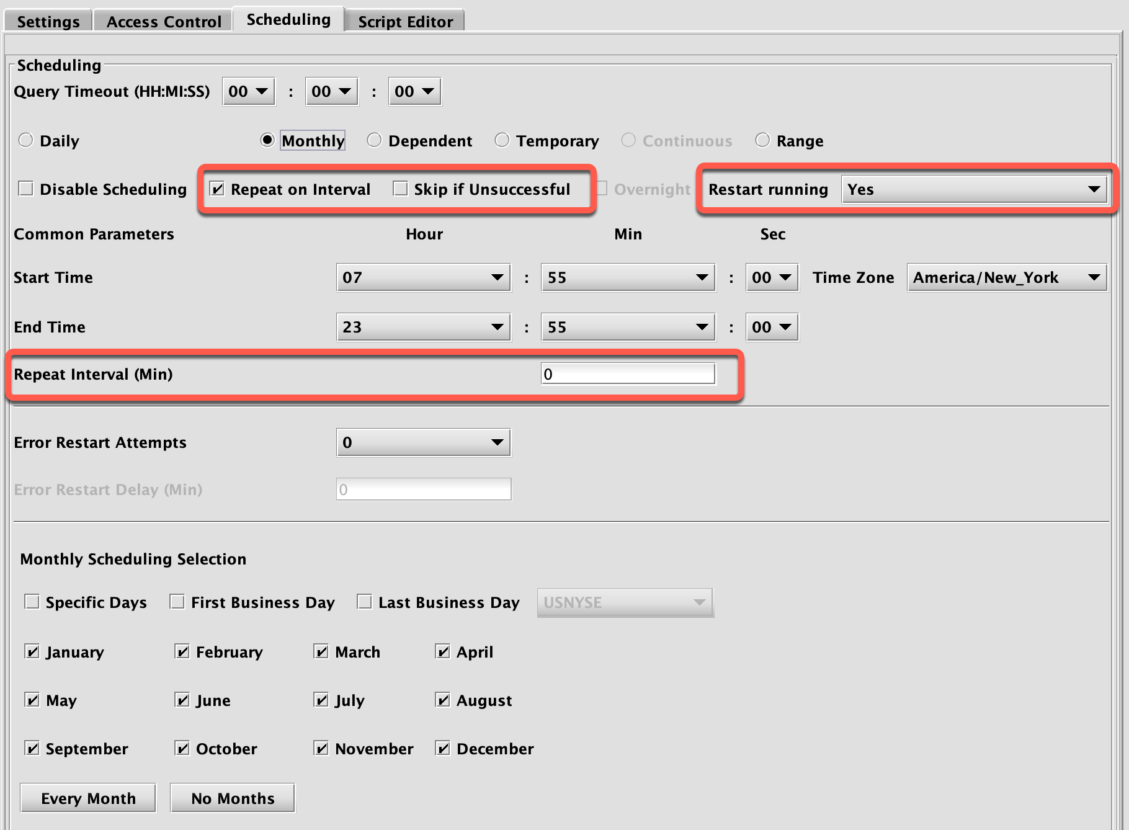Open the Time Zone dropdown

pyautogui.click(x=1006, y=277)
